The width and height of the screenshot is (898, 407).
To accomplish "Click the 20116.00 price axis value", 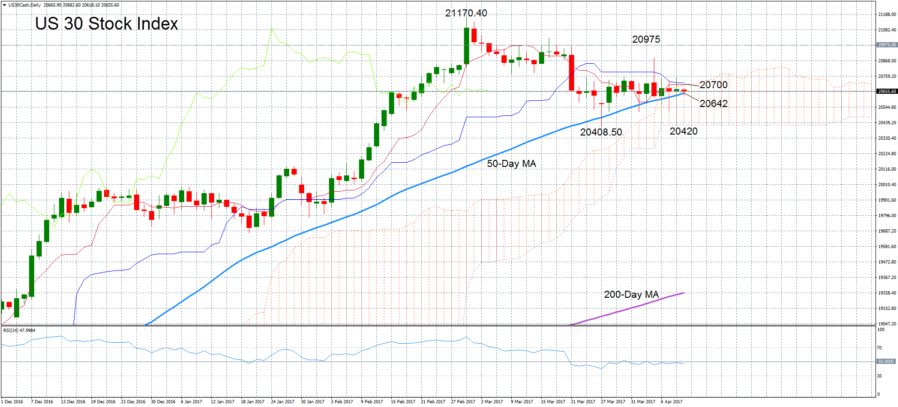I will 887,169.
